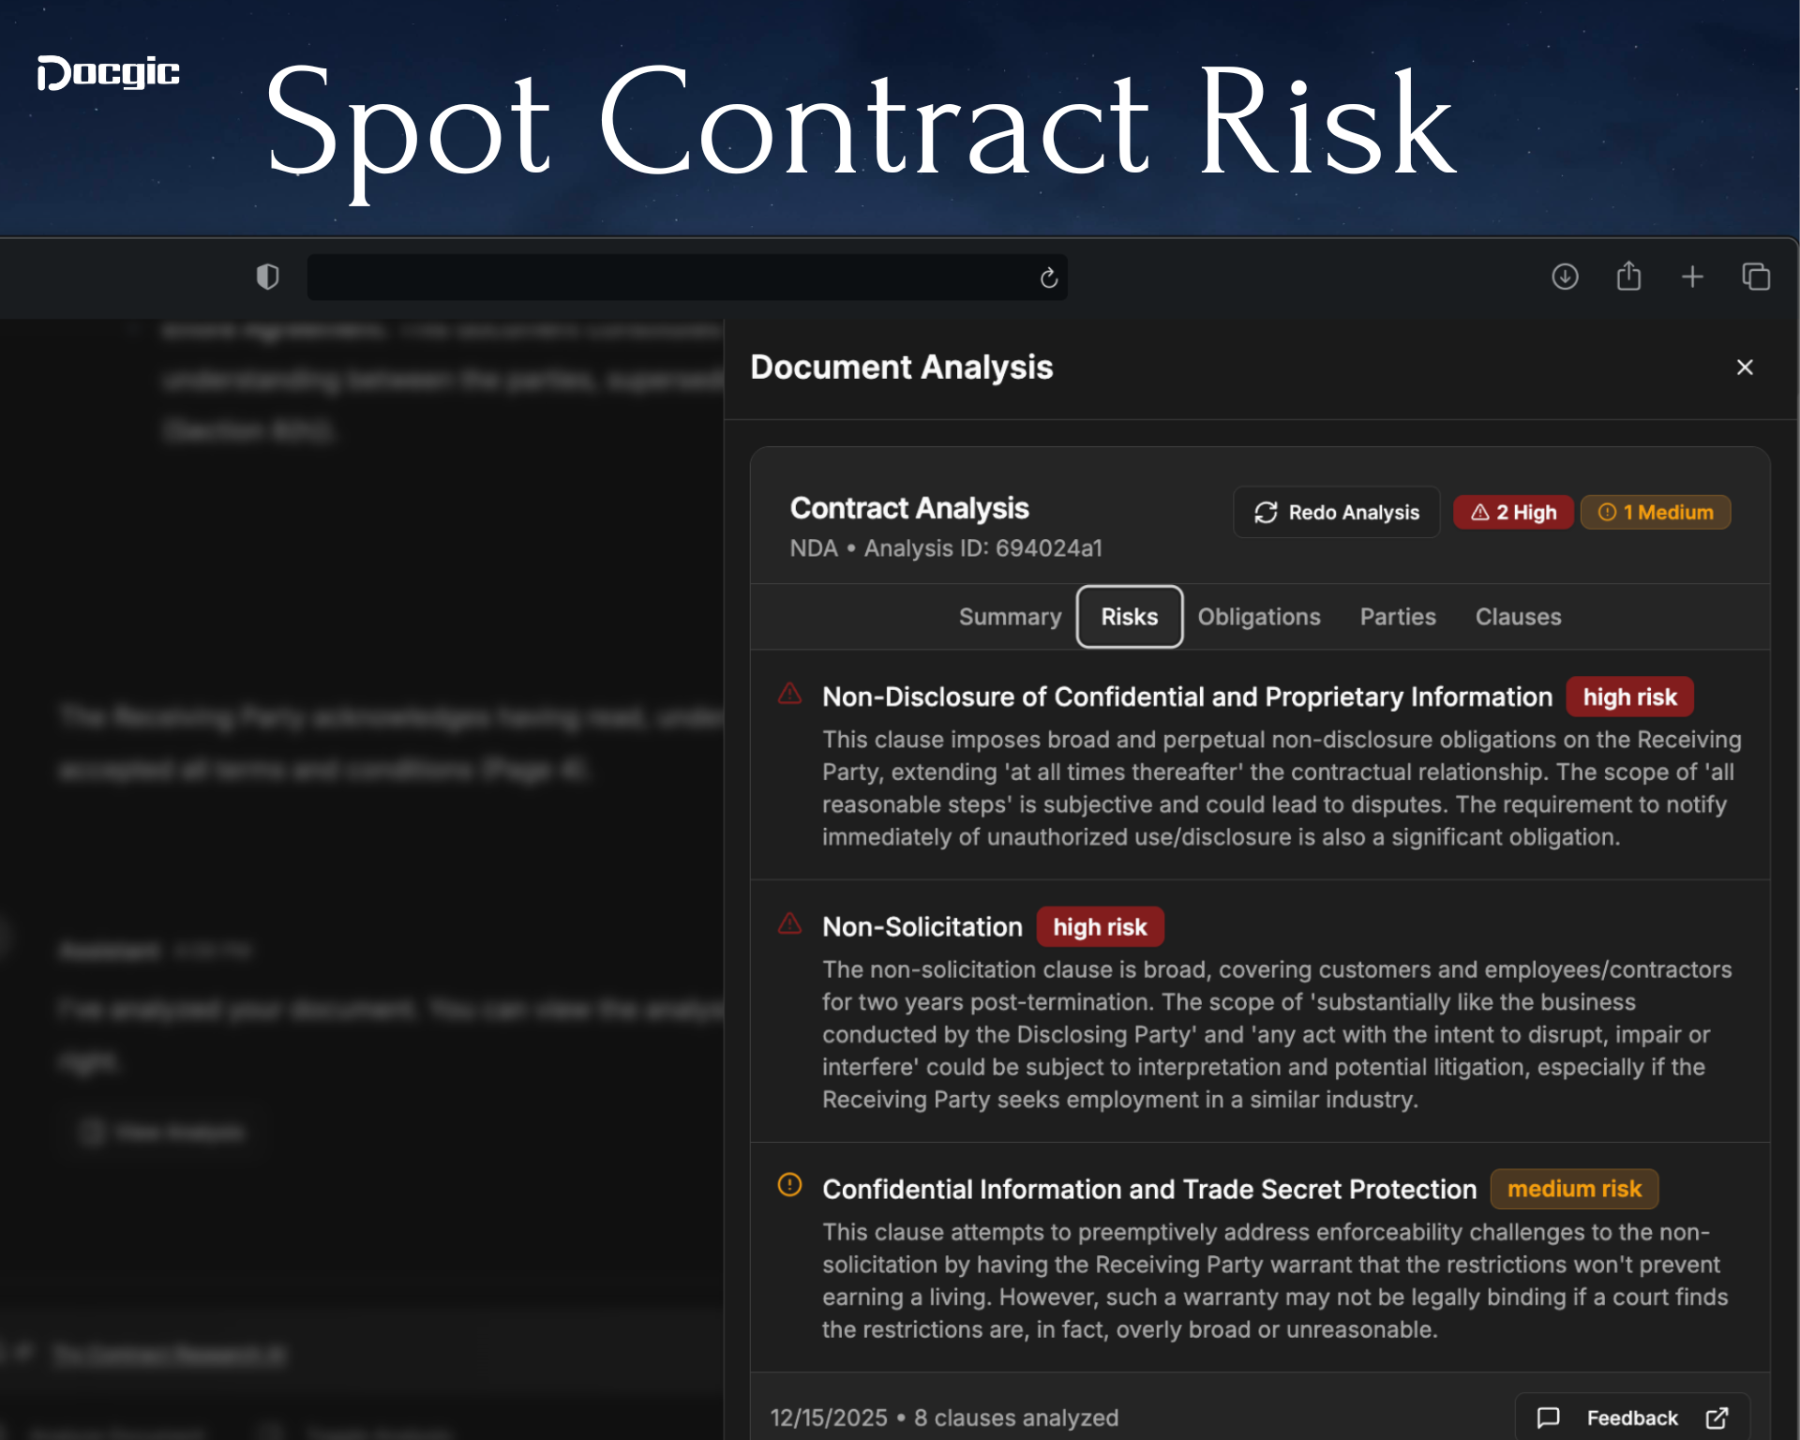
Task: Click the warning triangle beside Non-Solicitation
Action: pos(790,924)
